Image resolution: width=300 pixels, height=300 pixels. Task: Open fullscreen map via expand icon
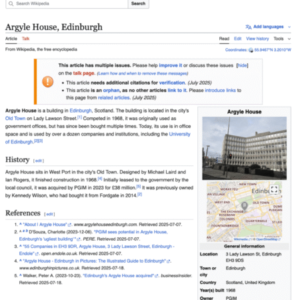point(274,189)
